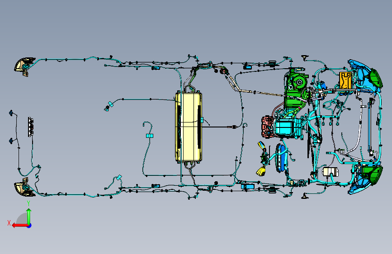Click the green Y axis arrow of triad
392x254 pixels.
pyautogui.click(x=29, y=216)
